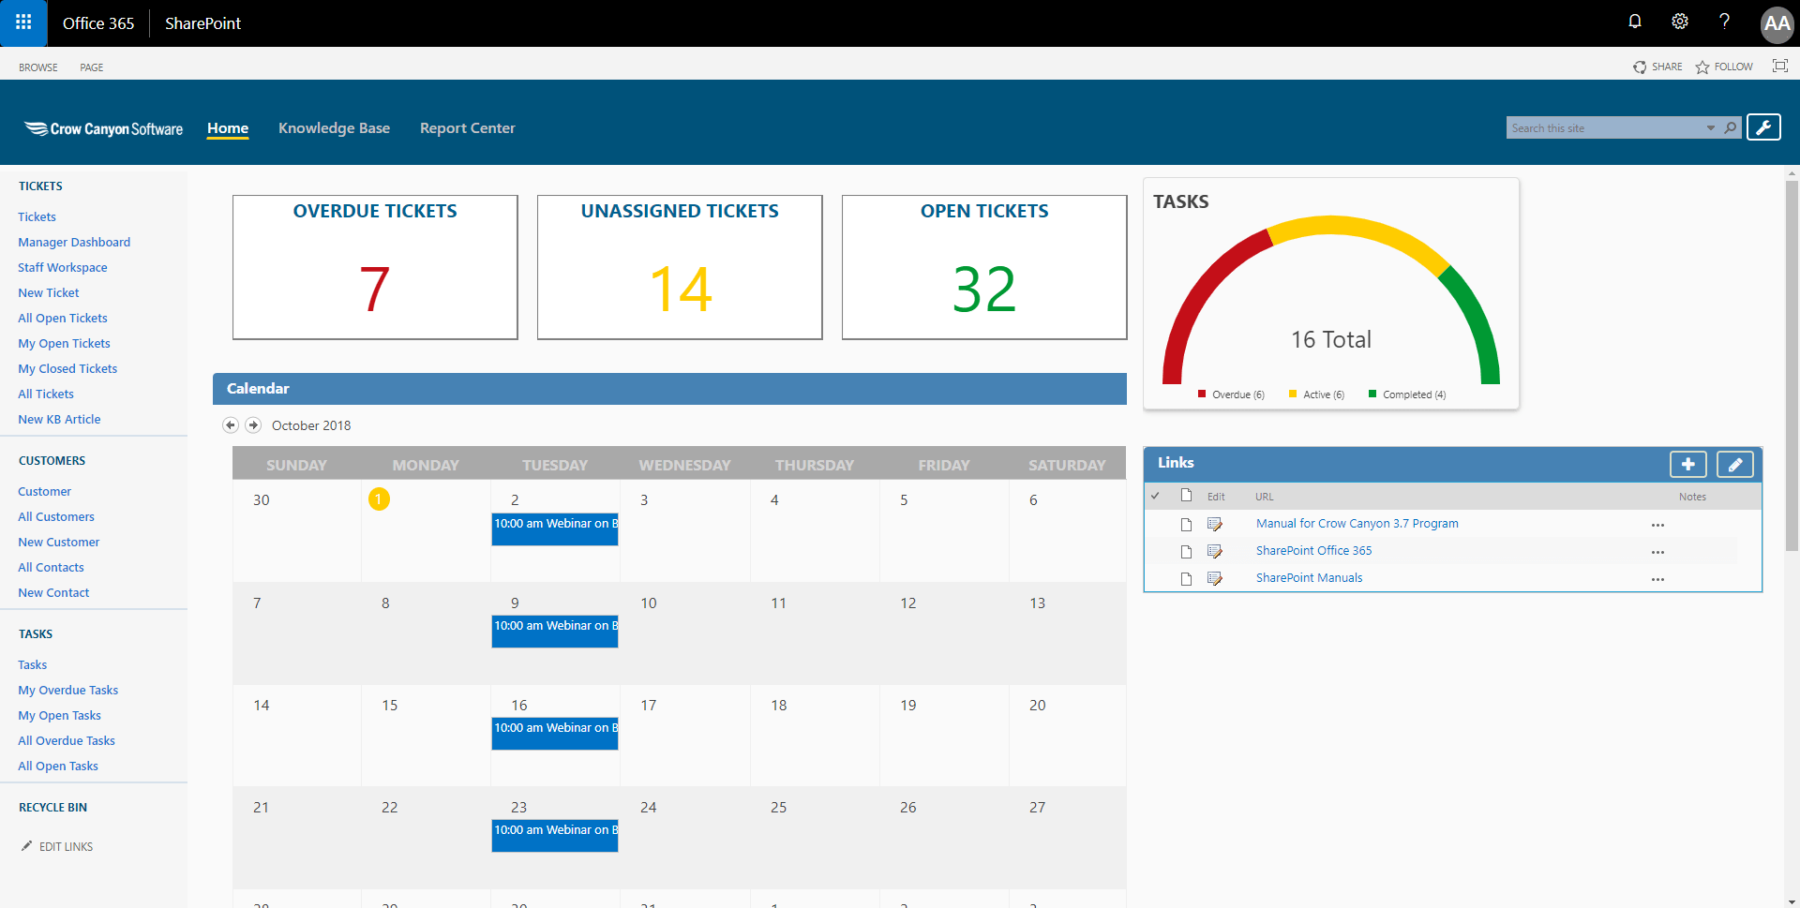Screen dimensions: 1800x908
Task: Add a new link with plus button
Action: pyautogui.click(x=1687, y=464)
